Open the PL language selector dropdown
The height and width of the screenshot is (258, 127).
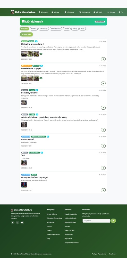pos(122,12)
